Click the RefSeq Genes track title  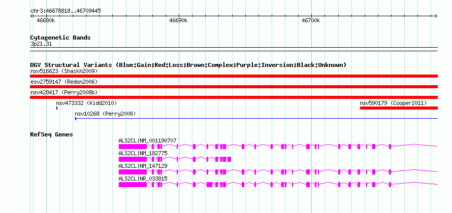[52, 134]
